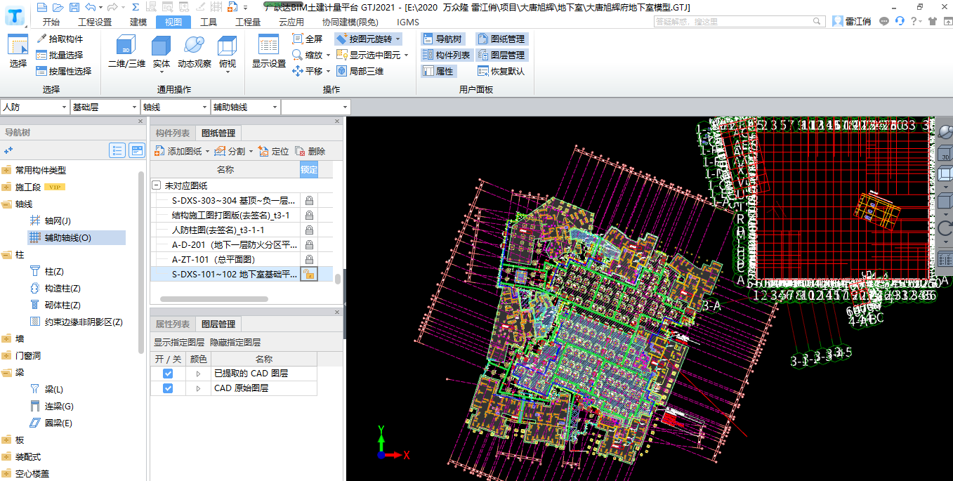
Task: Switch navigation tree to panel view icon
Action: tap(137, 150)
